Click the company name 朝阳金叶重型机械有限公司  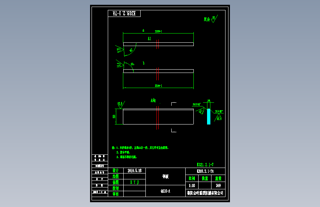click(x=205, y=193)
